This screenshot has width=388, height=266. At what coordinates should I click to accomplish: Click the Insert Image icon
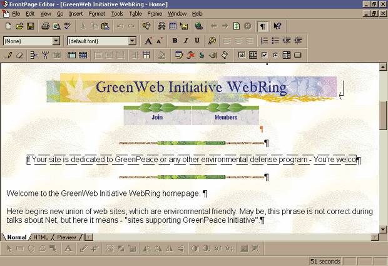tap(183, 26)
